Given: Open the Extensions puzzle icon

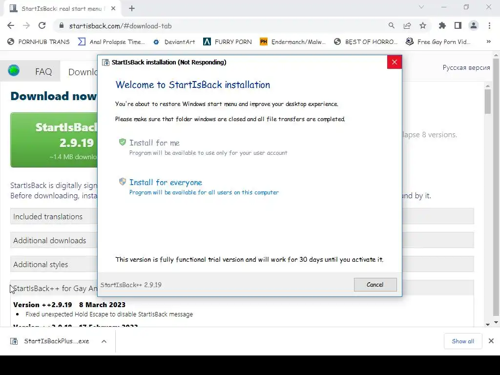Looking at the screenshot, I should (x=442, y=26).
